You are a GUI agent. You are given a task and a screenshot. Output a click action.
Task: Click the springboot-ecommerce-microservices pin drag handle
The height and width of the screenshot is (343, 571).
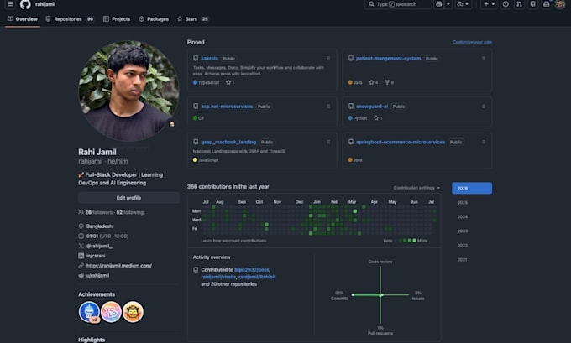coord(483,143)
